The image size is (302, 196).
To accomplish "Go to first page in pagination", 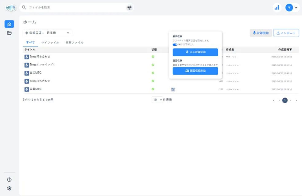I will click(x=273, y=100).
